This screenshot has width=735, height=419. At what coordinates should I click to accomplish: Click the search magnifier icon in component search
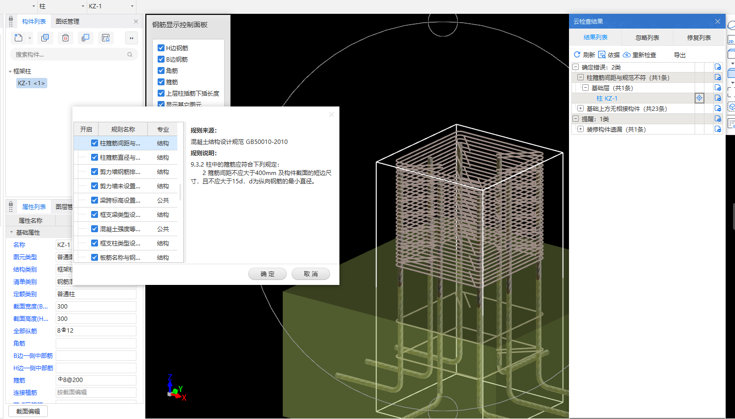click(x=130, y=55)
